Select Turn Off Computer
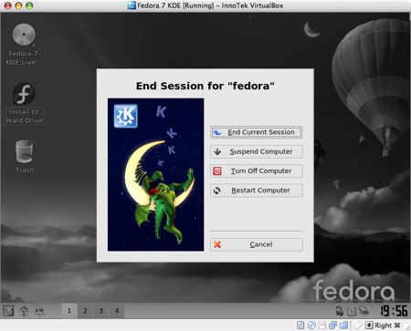 click(256, 171)
